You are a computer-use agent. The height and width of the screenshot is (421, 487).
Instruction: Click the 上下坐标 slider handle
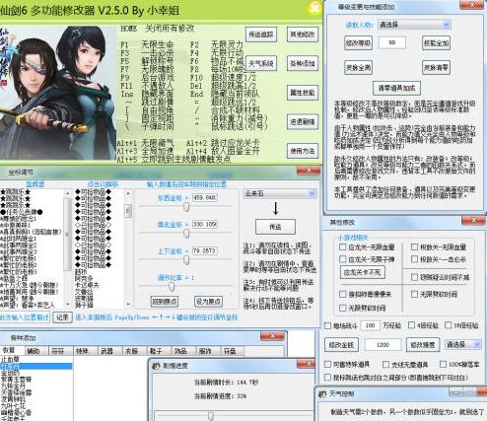tap(186, 260)
